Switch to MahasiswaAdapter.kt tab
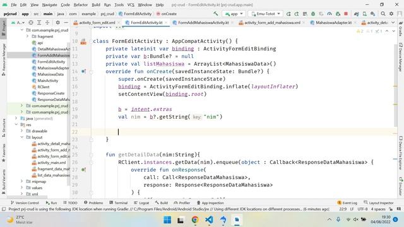 pos(333,23)
